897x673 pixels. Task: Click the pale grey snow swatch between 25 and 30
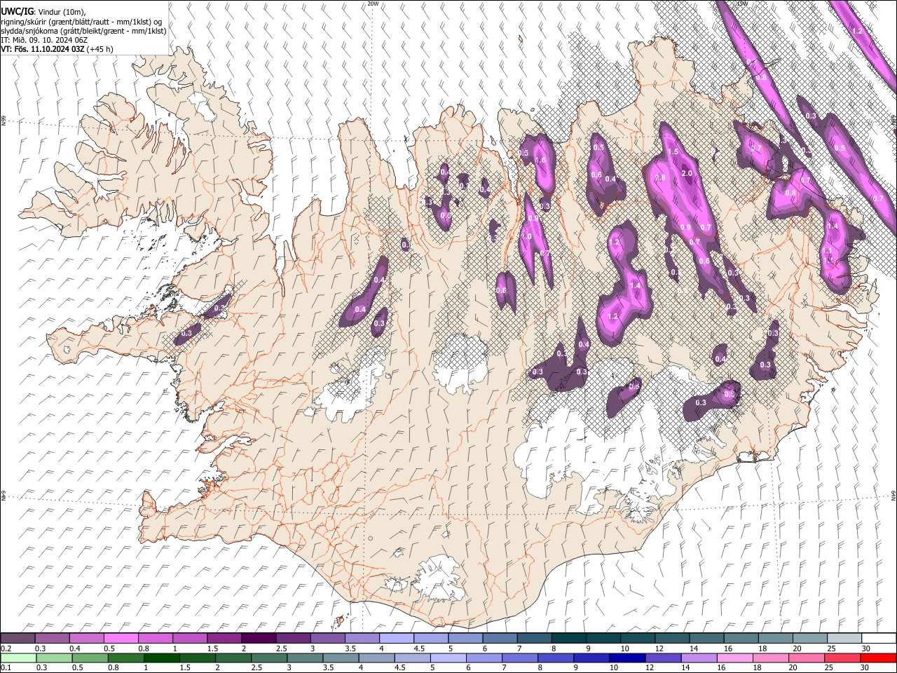(x=844, y=638)
